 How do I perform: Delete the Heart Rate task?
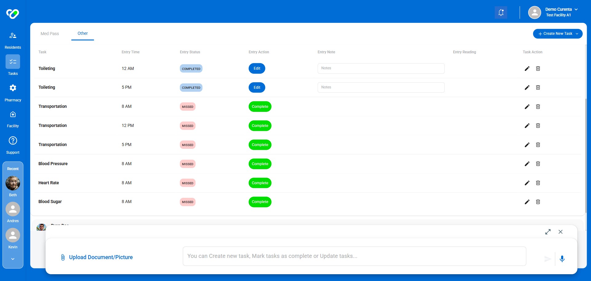pos(538,183)
